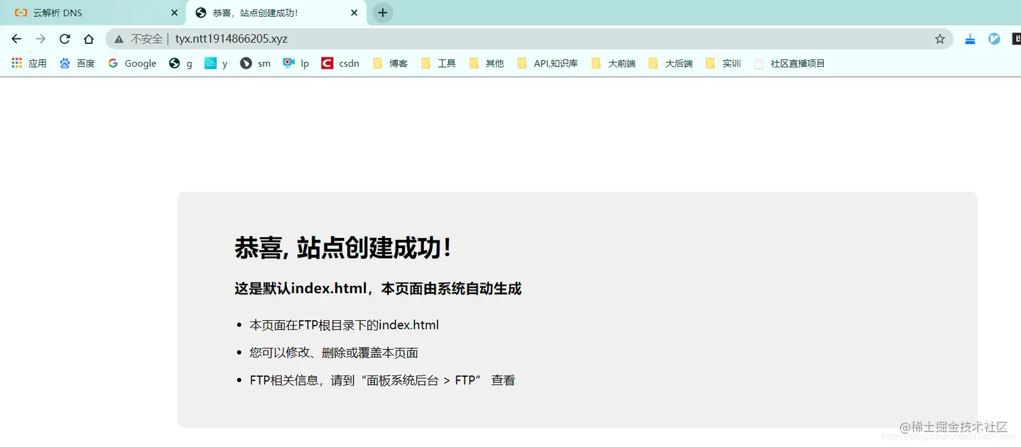Click the 本页面在FTP根目录下的index.html line
The width and height of the screenshot is (1021, 447).
click(344, 325)
